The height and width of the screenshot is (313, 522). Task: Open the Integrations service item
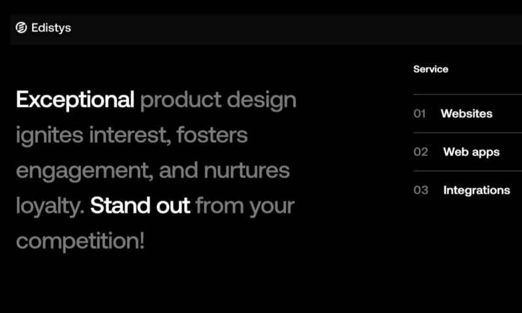tap(476, 190)
